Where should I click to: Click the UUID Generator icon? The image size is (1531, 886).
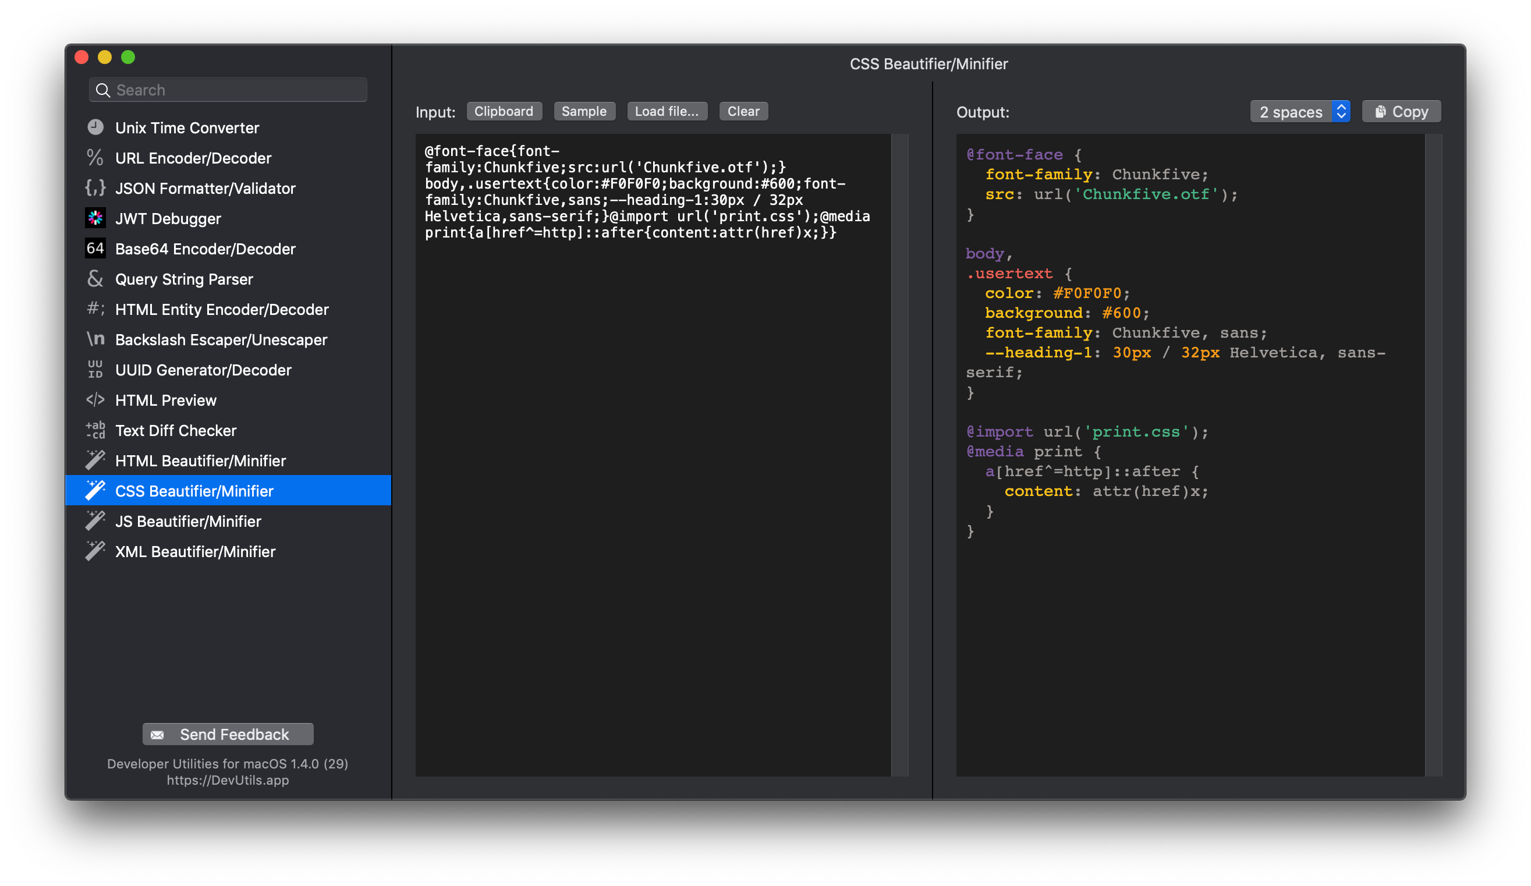[95, 370]
